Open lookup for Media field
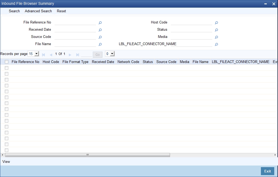Image resolution: width=278 pixels, height=177 pixels. click(x=217, y=37)
